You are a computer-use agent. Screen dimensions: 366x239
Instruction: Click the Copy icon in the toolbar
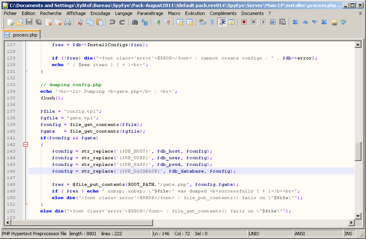point(90,22)
